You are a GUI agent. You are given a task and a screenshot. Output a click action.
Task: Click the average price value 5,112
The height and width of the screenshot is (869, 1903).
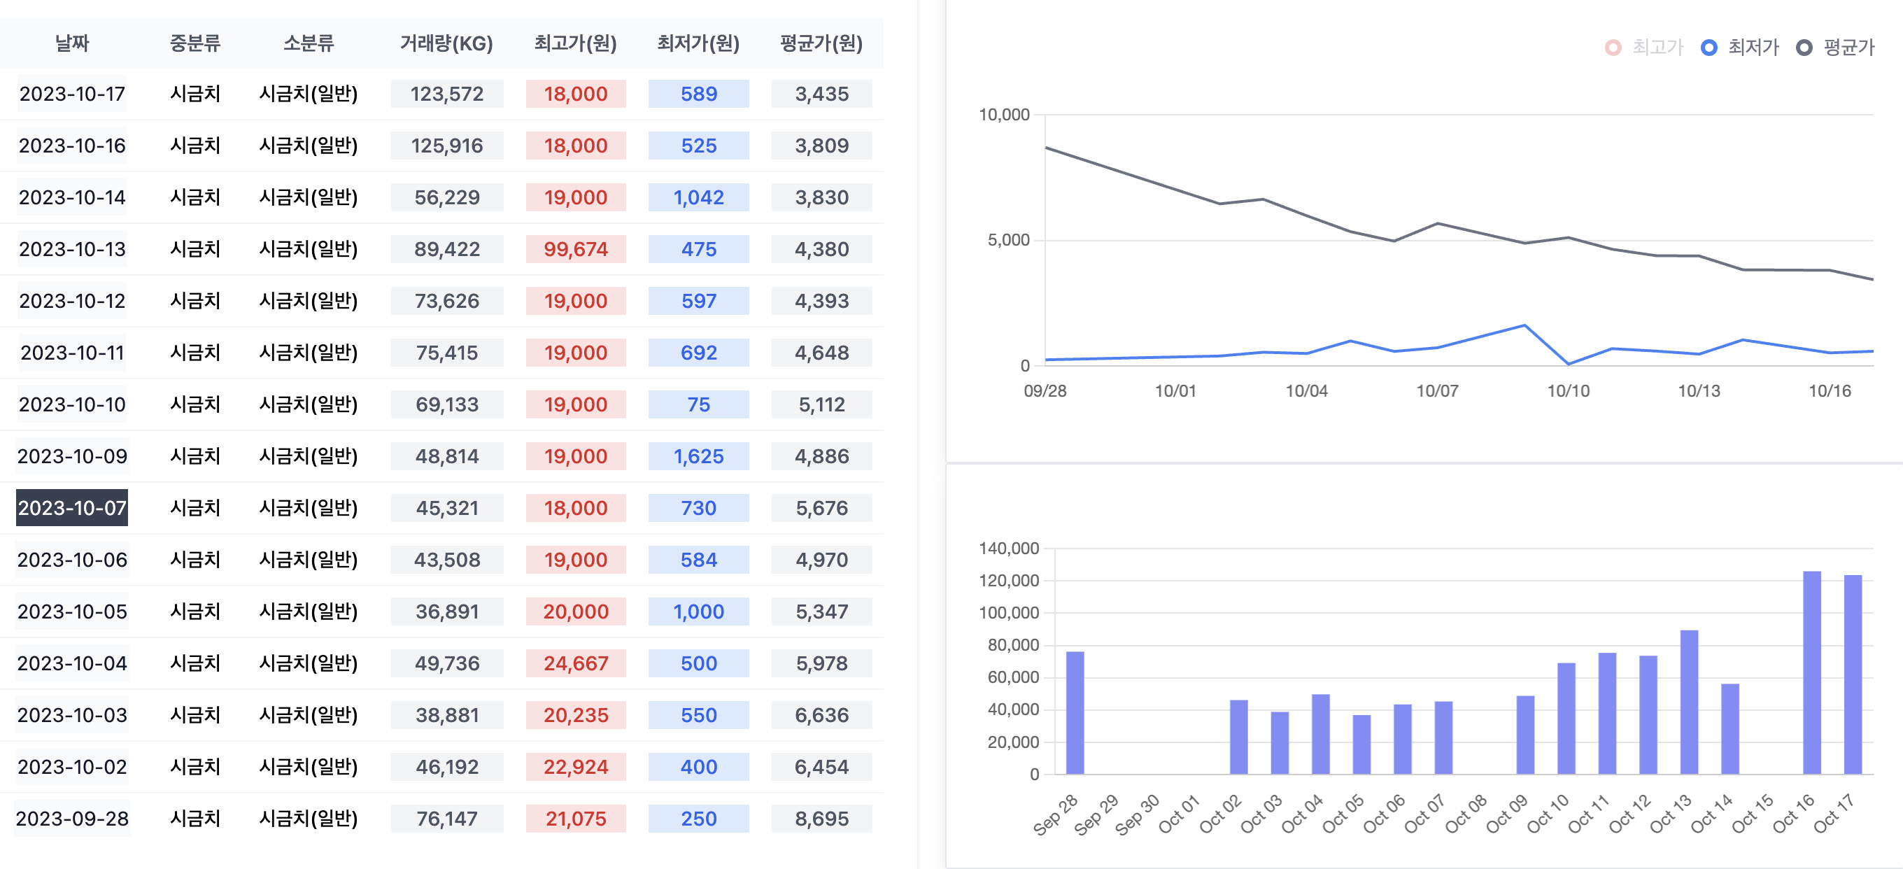tap(821, 404)
